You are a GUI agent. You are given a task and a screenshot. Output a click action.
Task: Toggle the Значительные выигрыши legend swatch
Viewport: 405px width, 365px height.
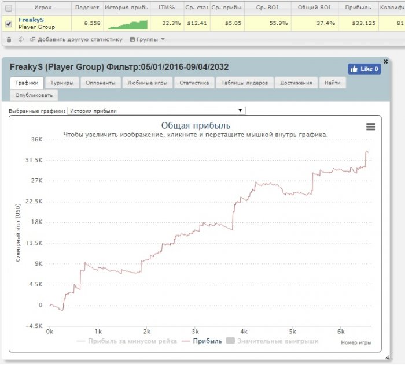click(x=230, y=341)
